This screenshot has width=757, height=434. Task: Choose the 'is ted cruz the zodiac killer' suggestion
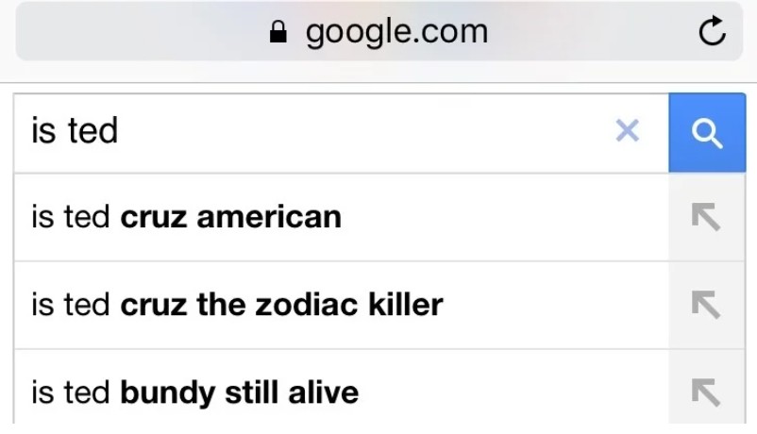[x=237, y=305]
